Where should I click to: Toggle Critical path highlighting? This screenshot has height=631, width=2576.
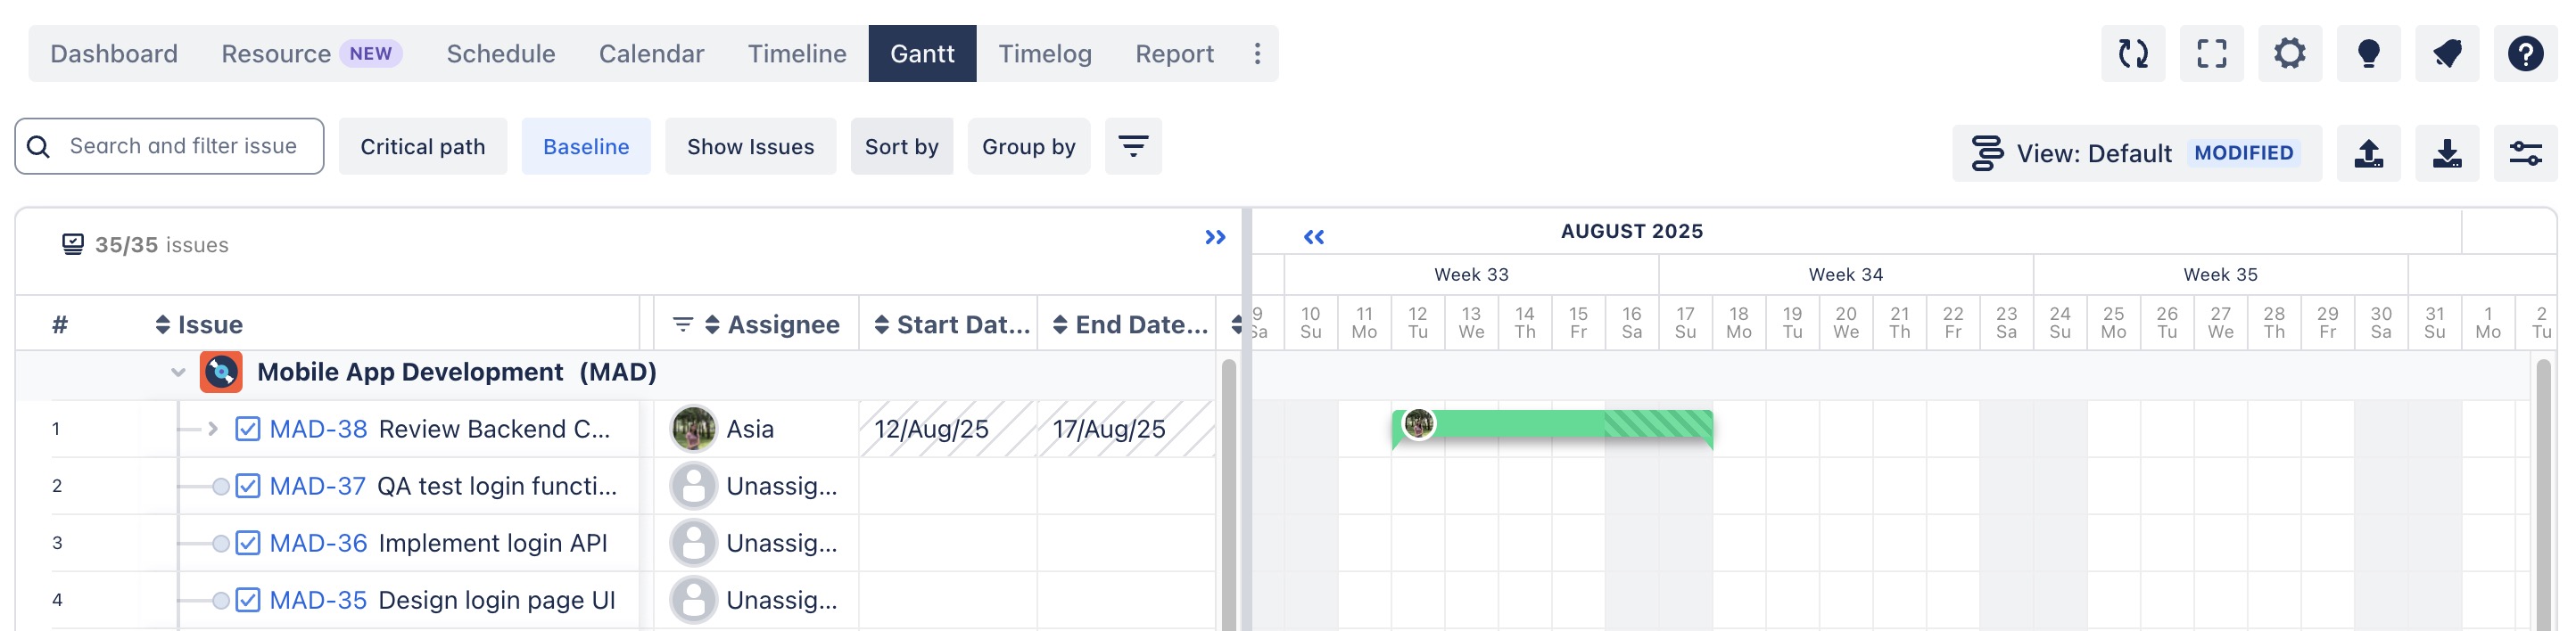(x=422, y=147)
